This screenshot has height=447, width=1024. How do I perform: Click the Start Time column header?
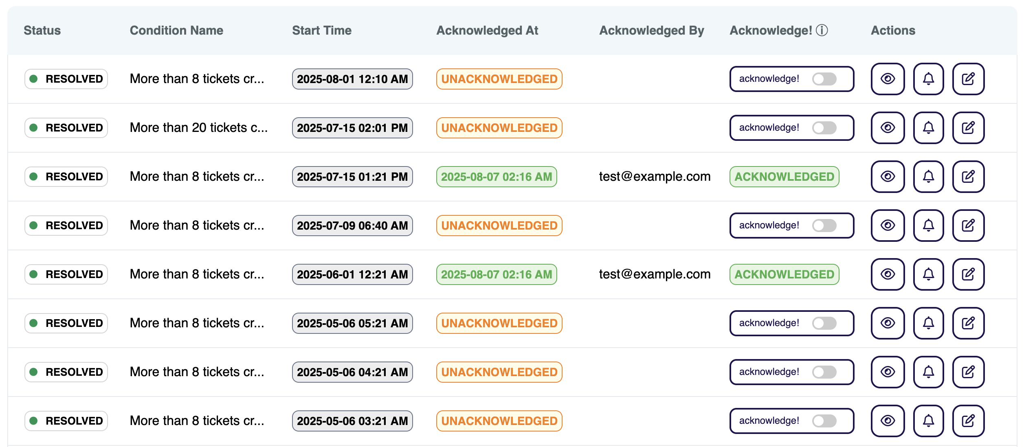(321, 31)
